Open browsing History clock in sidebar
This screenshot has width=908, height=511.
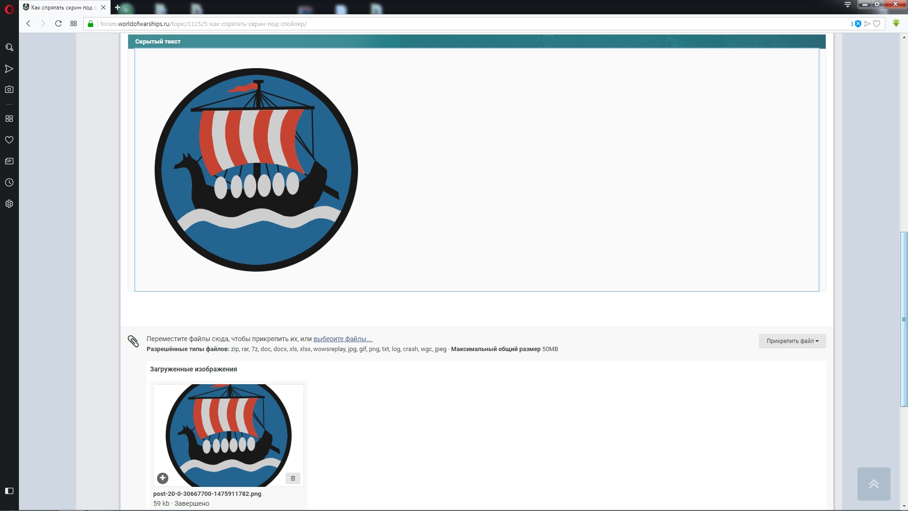pyautogui.click(x=9, y=183)
